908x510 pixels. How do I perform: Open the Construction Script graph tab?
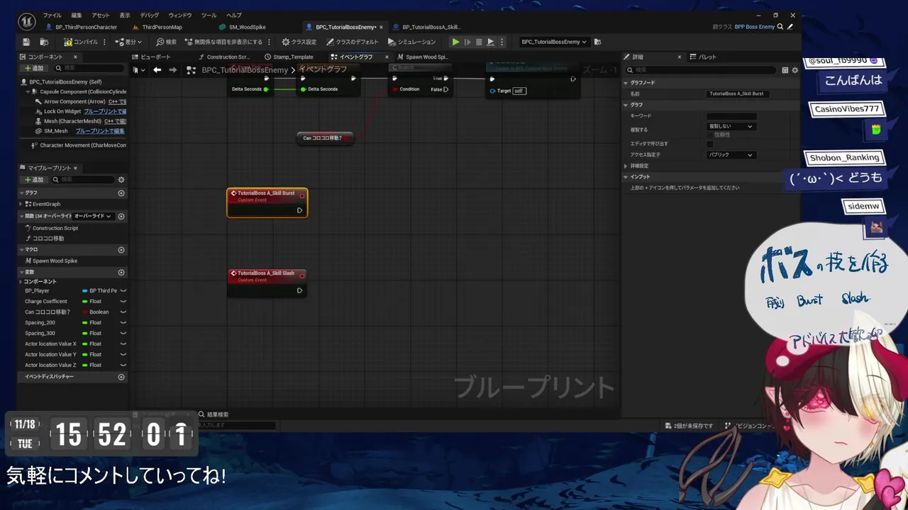click(x=223, y=57)
